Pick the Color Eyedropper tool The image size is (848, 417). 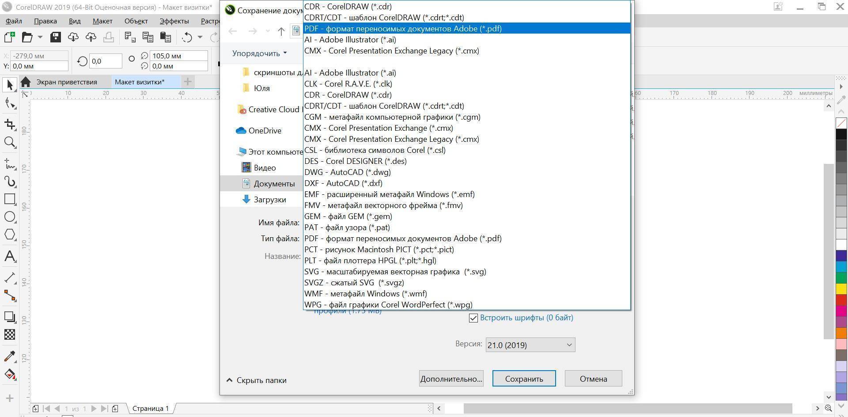pos(10,356)
